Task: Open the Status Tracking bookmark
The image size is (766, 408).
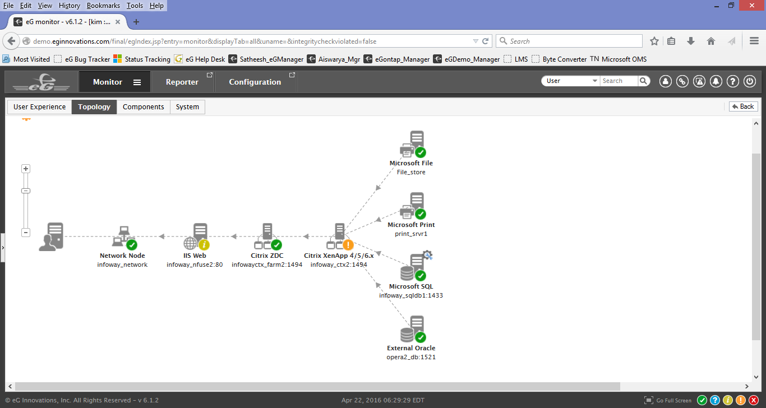Action: point(142,59)
